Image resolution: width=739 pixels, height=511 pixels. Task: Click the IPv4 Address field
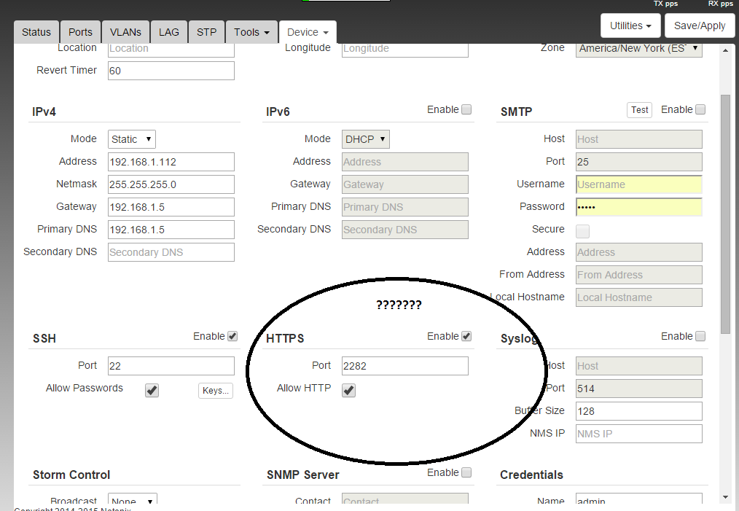(x=171, y=162)
